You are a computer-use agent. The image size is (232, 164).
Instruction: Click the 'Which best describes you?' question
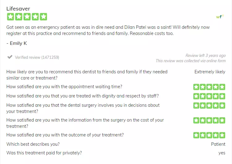(33, 144)
